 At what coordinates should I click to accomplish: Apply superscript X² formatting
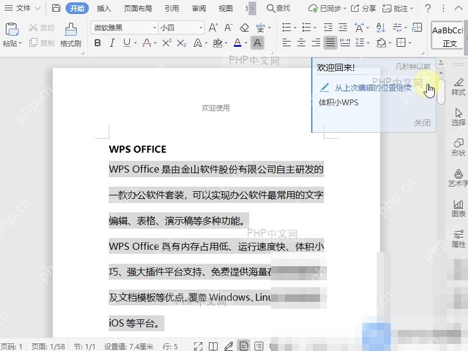(167, 43)
